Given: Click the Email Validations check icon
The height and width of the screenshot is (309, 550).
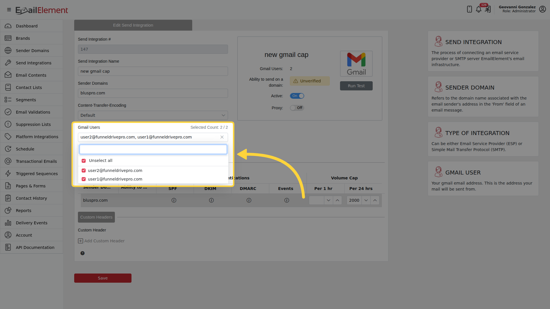Looking at the screenshot, I should pos(8,112).
